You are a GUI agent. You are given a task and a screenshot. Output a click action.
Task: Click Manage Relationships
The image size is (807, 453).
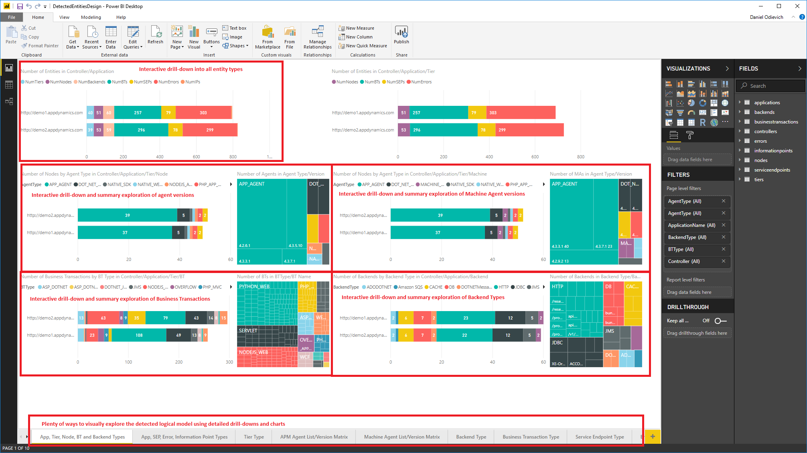tap(318, 37)
